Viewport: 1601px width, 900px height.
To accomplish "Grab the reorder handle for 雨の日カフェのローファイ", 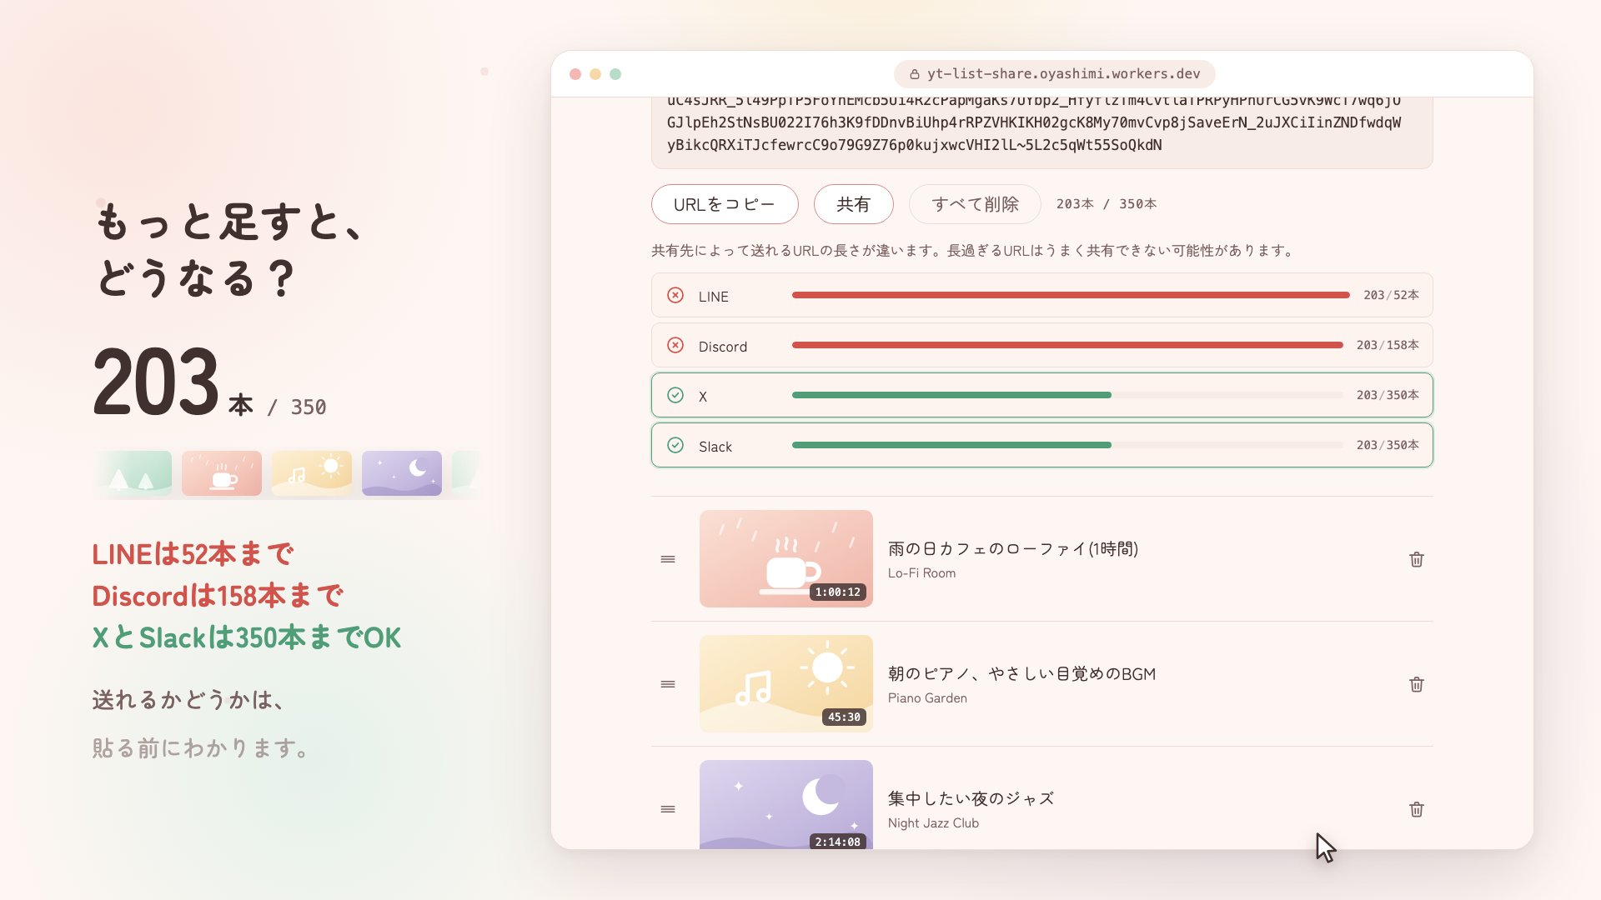I will (x=668, y=559).
